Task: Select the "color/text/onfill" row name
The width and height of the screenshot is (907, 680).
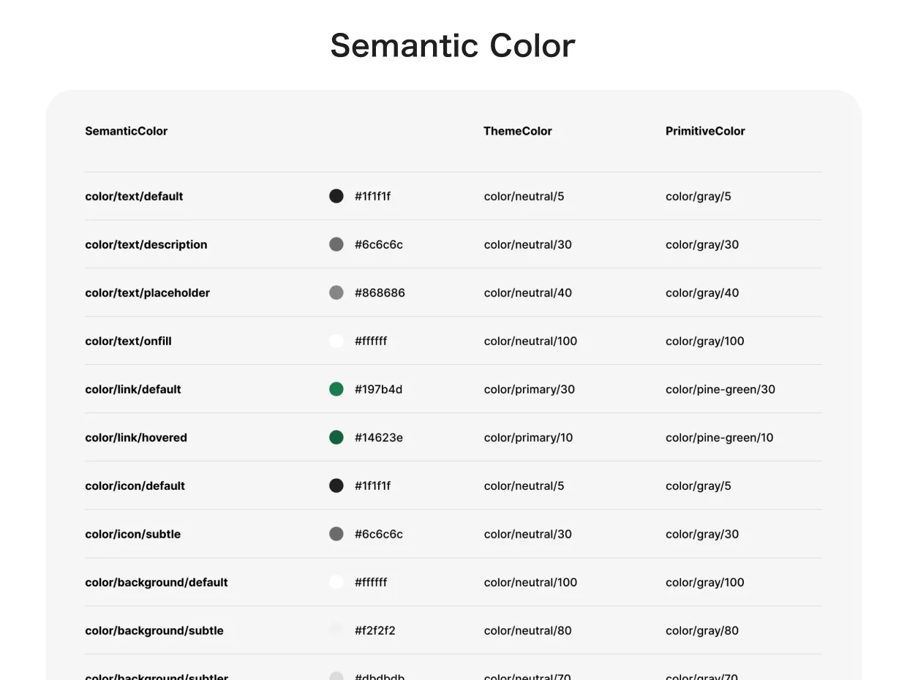Action: [x=128, y=341]
